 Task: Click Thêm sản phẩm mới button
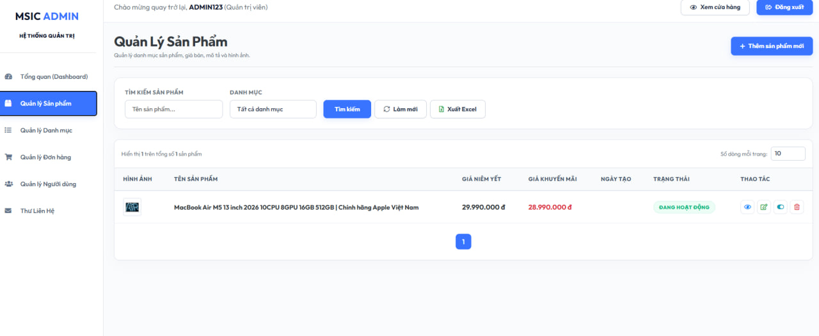772,46
